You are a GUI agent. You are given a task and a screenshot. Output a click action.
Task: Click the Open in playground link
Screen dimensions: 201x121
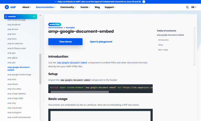(101, 41)
